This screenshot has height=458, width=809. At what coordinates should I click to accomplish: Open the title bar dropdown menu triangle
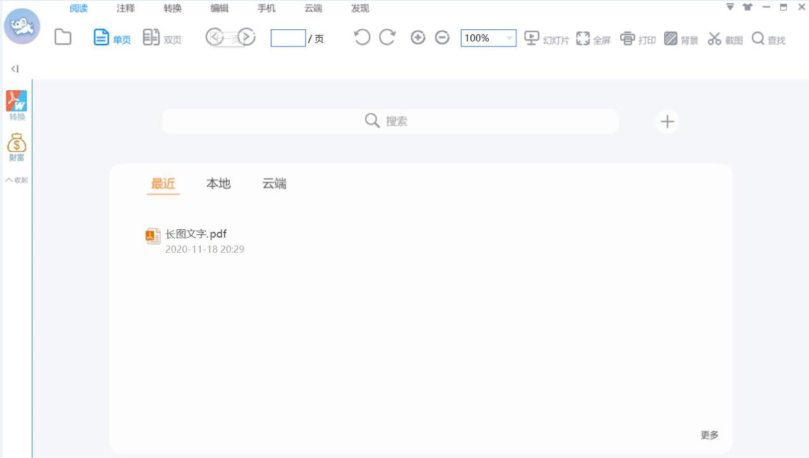coord(730,7)
